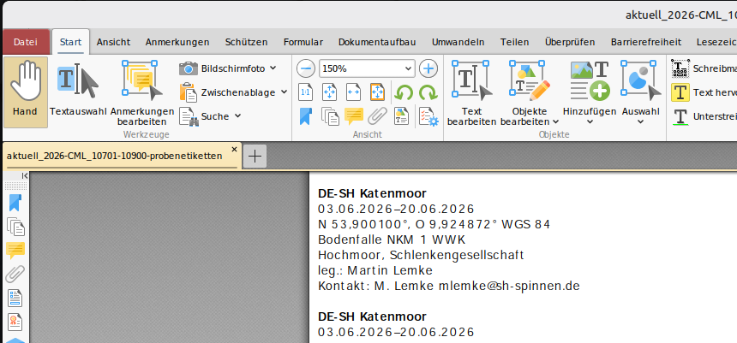Image resolution: width=737 pixels, height=343 pixels.
Task: Open comments pane in left sidebar
Action: point(15,251)
